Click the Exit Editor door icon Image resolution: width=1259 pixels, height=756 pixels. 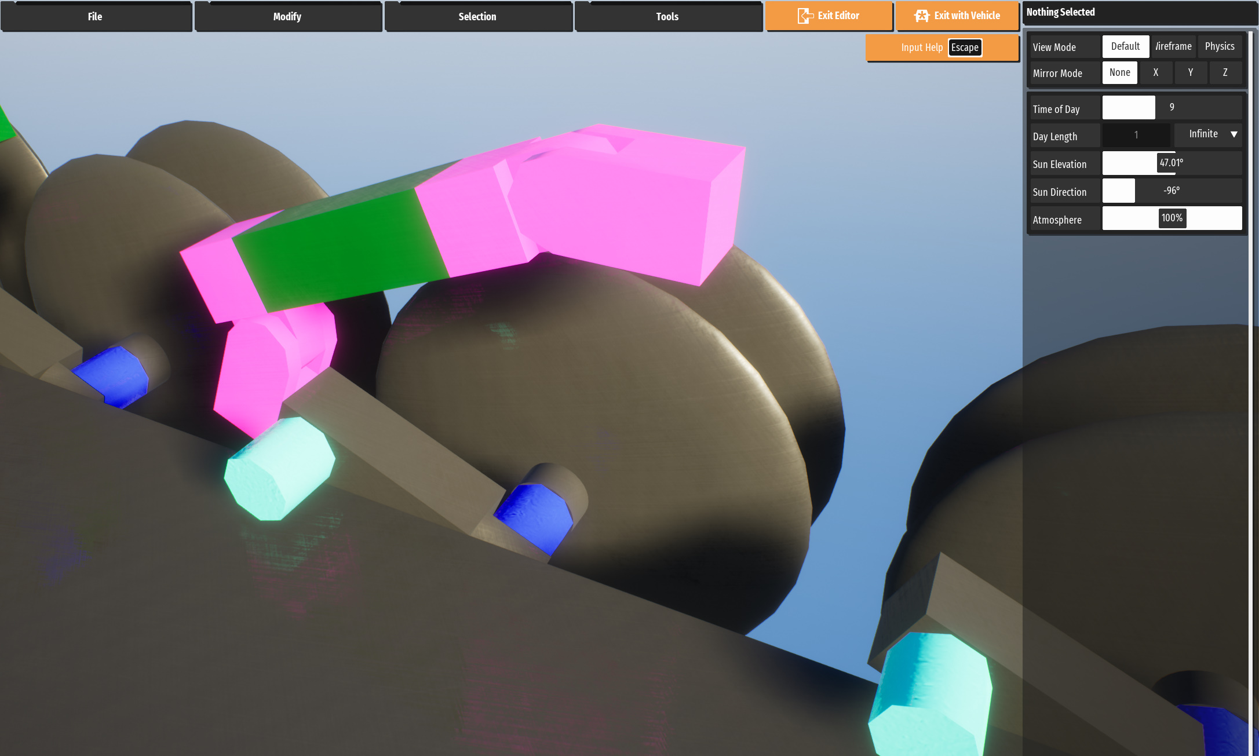pos(805,16)
